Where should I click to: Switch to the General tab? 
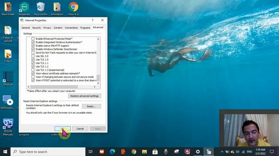(26, 28)
